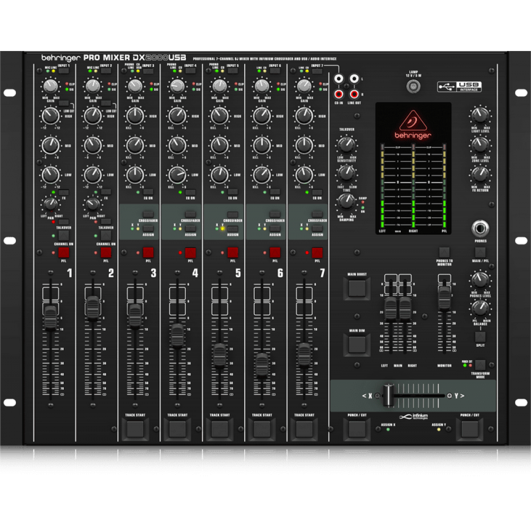This screenshot has width=531, height=531.
Task: Click the PRO MIXER DX2000USB title text
Action: [134, 57]
